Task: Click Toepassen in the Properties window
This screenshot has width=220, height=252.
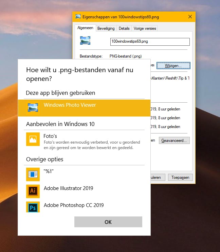Action: point(180,177)
